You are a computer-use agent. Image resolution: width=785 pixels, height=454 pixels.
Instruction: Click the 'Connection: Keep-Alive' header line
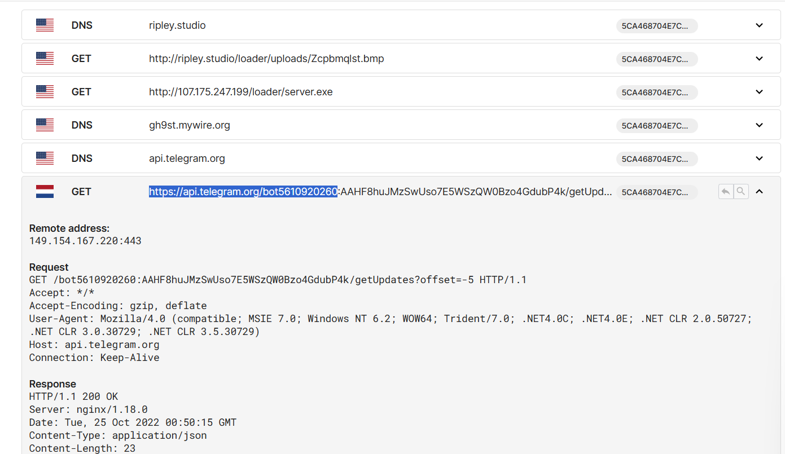[94, 358]
